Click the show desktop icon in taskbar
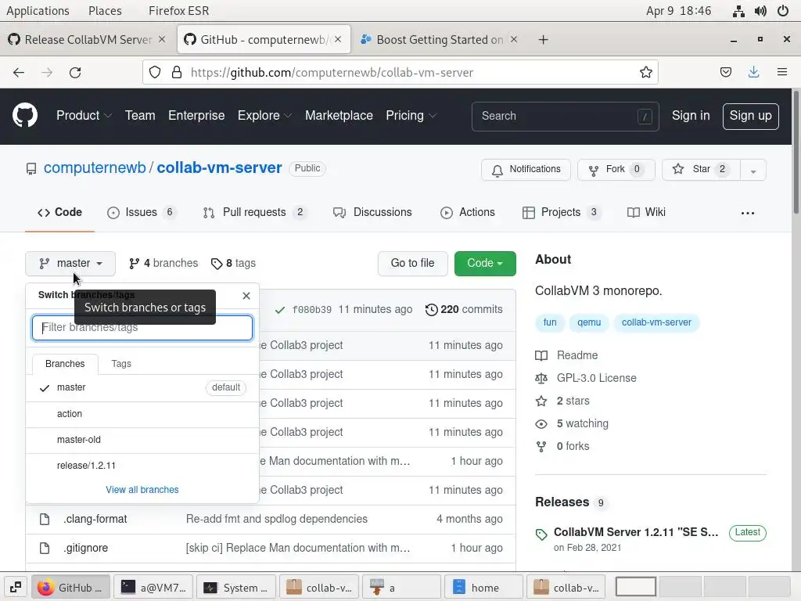 click(16, 587)
